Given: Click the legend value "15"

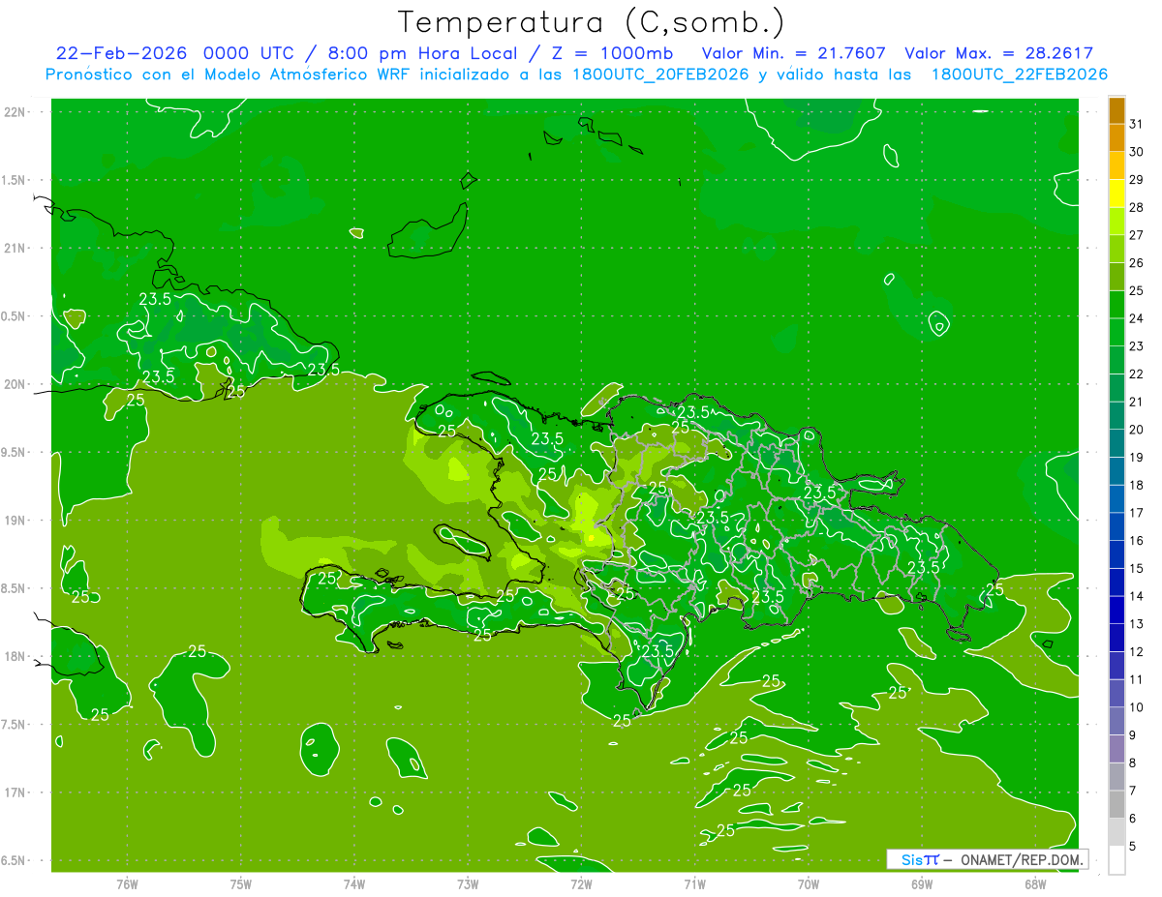Looking at the screenshot, I should point(1137,568).
